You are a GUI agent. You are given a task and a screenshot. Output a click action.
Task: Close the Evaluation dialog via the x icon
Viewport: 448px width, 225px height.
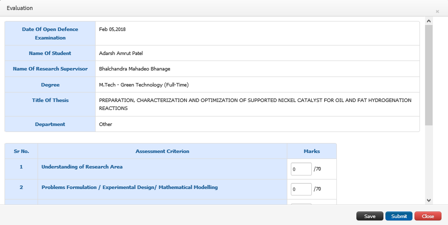click(437, 11)
